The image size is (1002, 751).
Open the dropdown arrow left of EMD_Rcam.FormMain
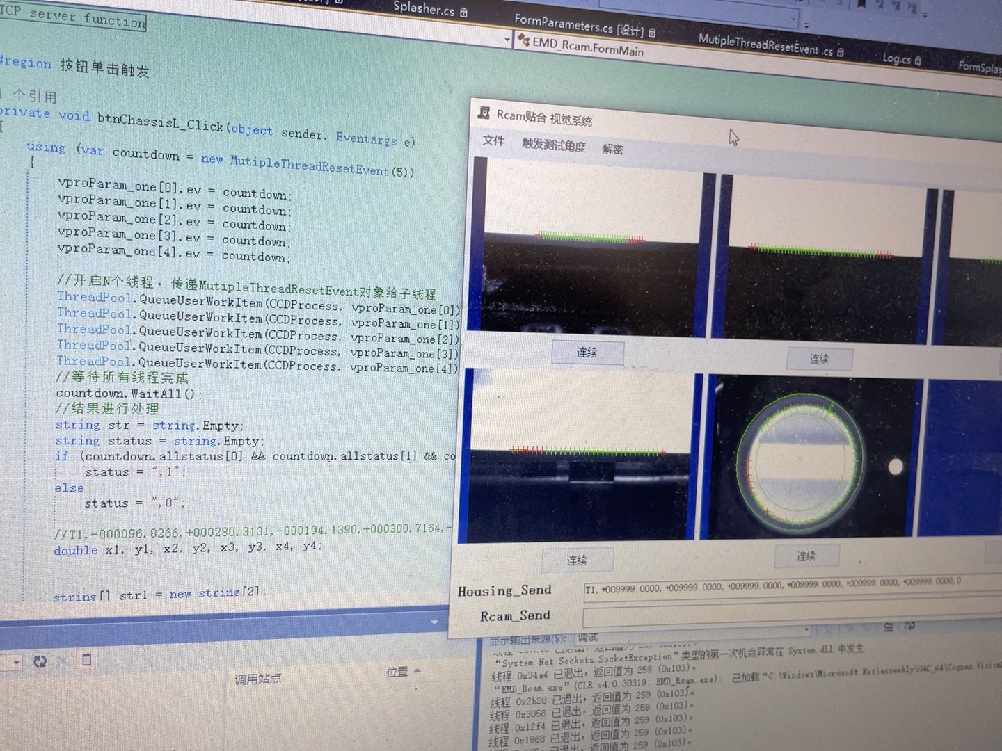tap(507, 40)
